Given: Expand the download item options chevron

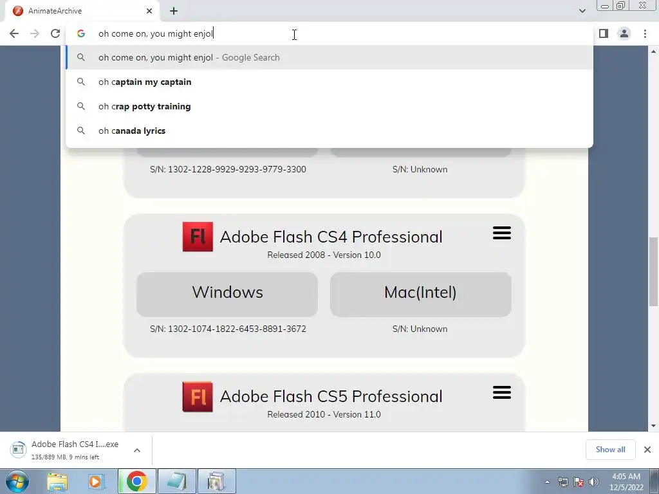Looking at the screenshot, I should [x=137, y=450].
